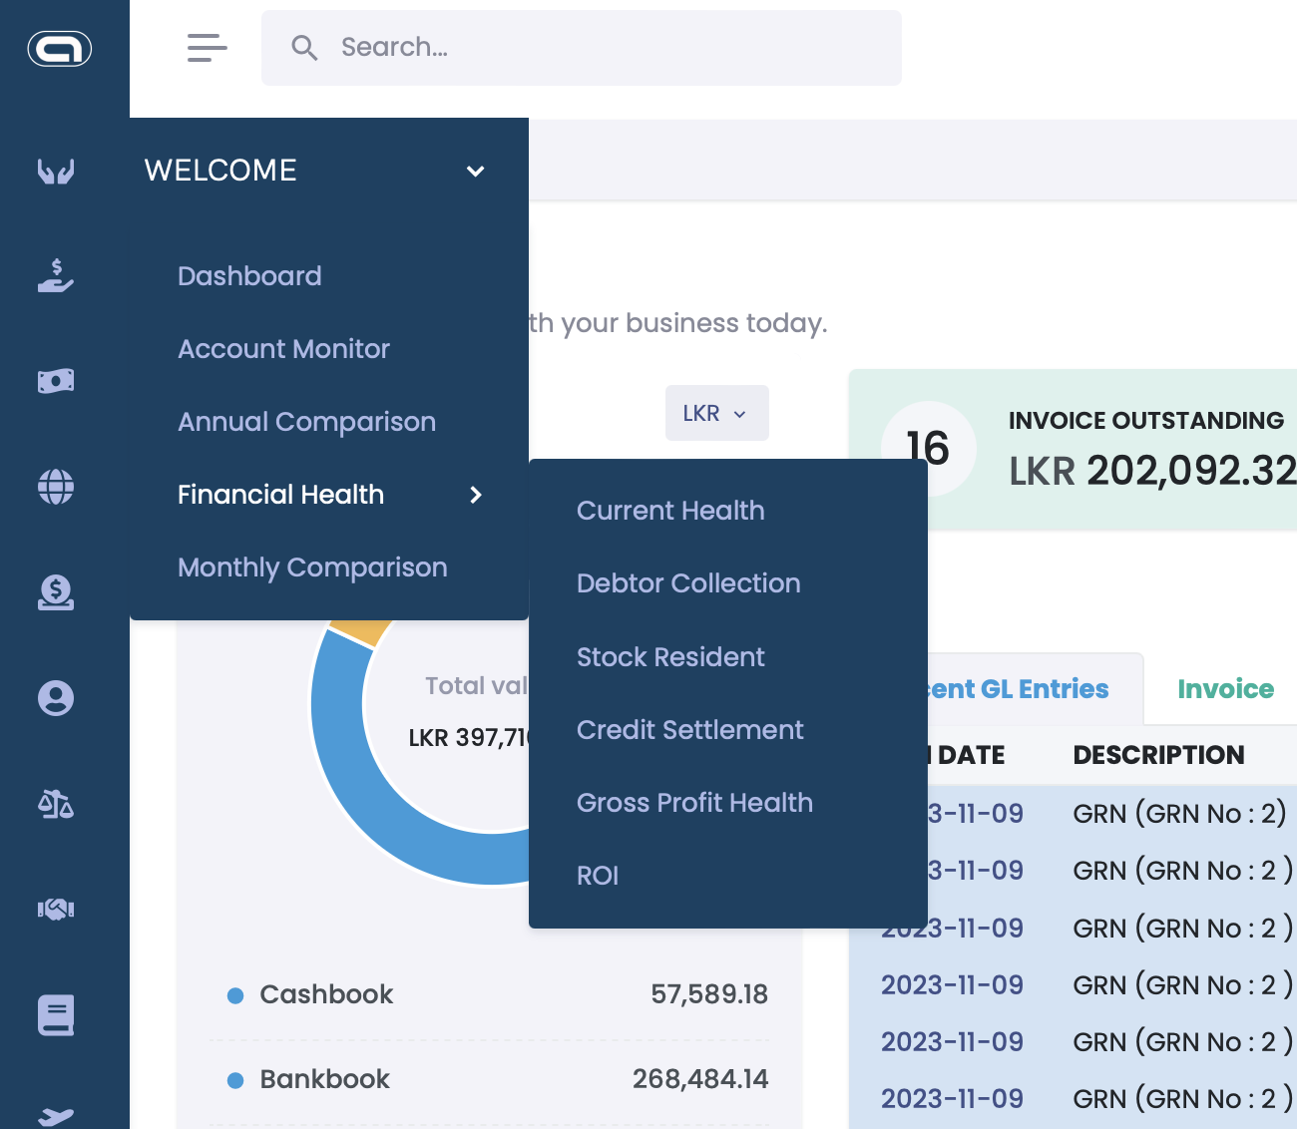Image resolution: width=1297 pixels, height=1129 pixels.
Task: Click the company logo at top left
Action: [x=60, y=49]
